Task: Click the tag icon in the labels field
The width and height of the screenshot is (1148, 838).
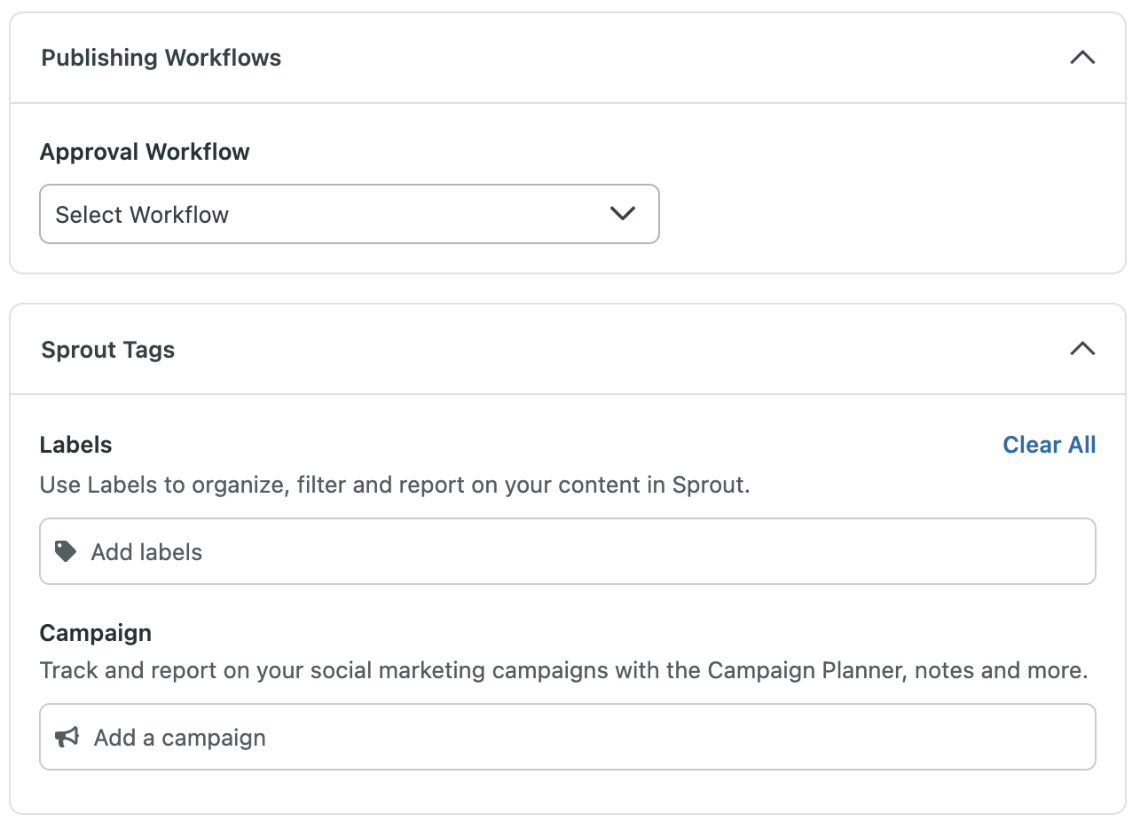Action: (66, 551)
